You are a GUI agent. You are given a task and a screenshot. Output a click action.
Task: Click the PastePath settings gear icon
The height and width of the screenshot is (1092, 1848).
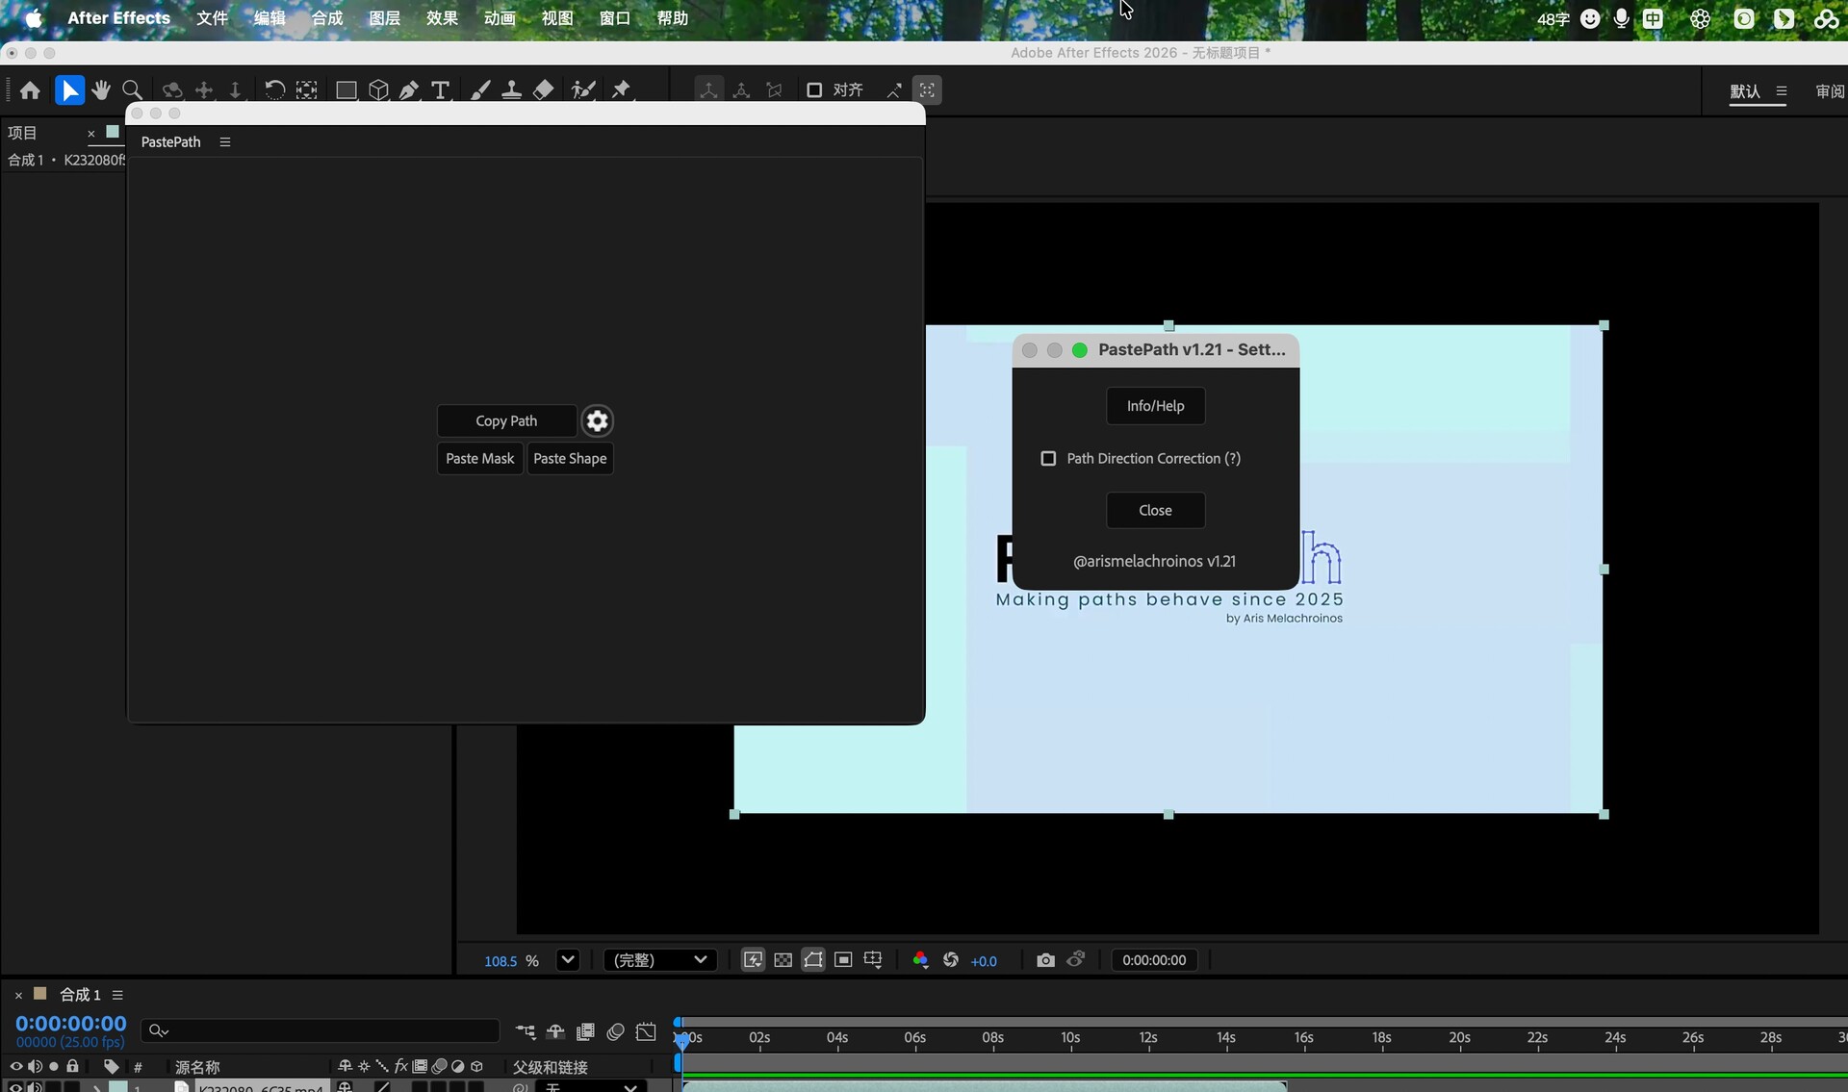pos(597,420)
